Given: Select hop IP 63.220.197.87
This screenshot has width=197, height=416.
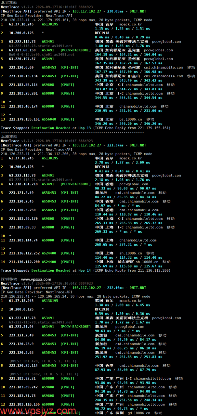Looking at the screenshot, I should (22, 59).
